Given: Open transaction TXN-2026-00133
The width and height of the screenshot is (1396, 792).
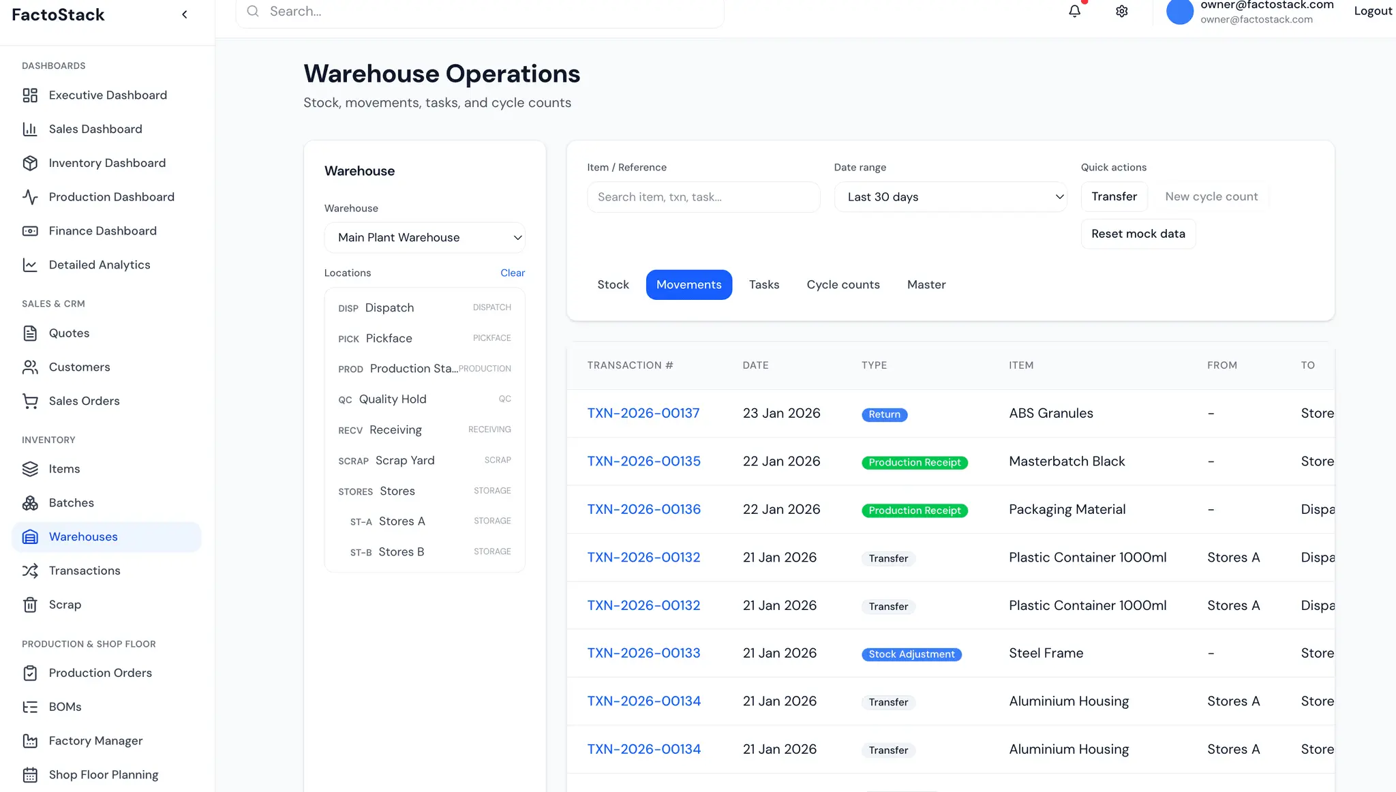Looking at the screenshot, I should [644, 653].
